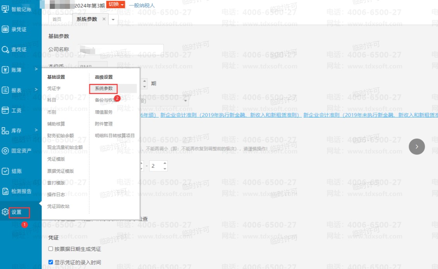438x269 pixels.
Task: Open the 切换 period dropdown
Action: (116, 5)
